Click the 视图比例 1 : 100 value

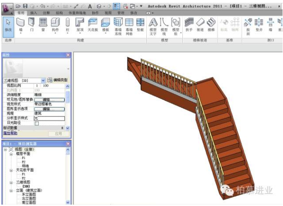[x=49, y=85]
